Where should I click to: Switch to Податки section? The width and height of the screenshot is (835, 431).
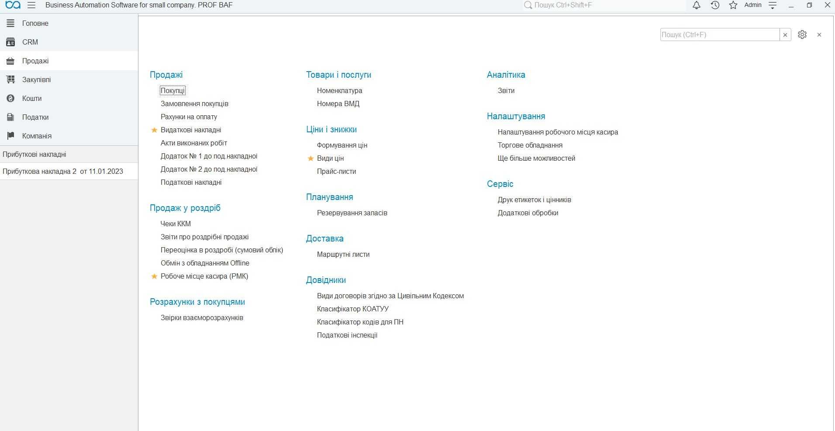(69, 117)
